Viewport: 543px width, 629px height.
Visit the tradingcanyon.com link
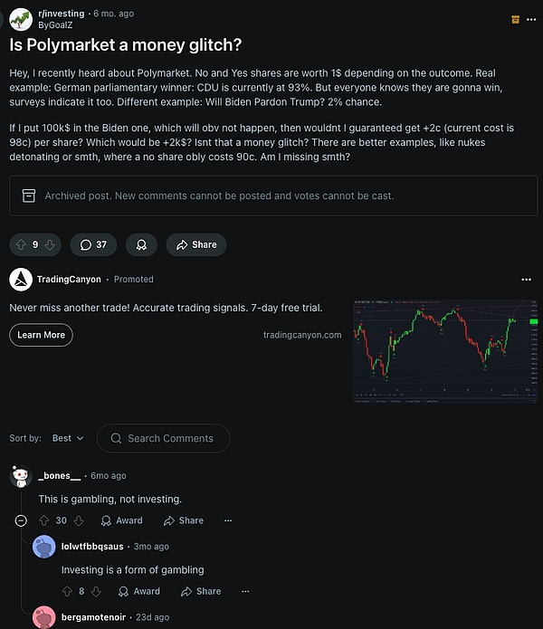coord(302,335)
